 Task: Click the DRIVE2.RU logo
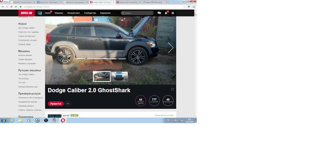pyautogui.click(x=27, y=13)
